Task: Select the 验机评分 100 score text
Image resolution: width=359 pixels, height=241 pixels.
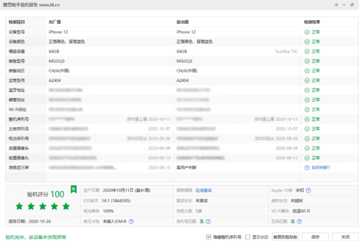Action: pos(45,194)
